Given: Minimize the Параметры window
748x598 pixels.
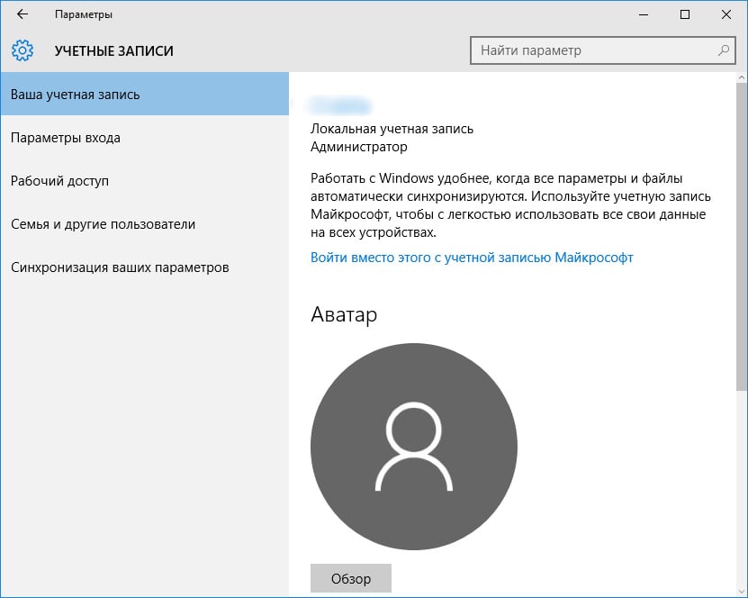Looking at the screenshot, I should 644,14.
